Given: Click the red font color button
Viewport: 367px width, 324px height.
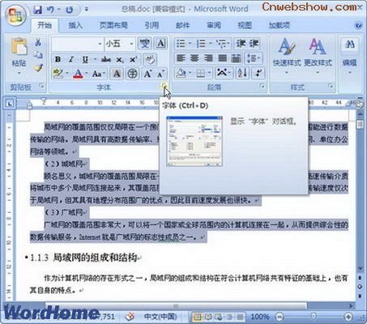Looking at the screenshot, I should (x=78, y=73).
